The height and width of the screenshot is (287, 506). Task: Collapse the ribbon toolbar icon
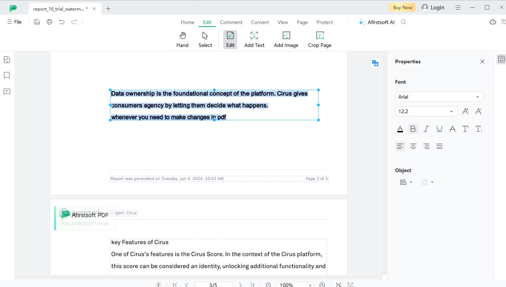click(x=503, y=22)
